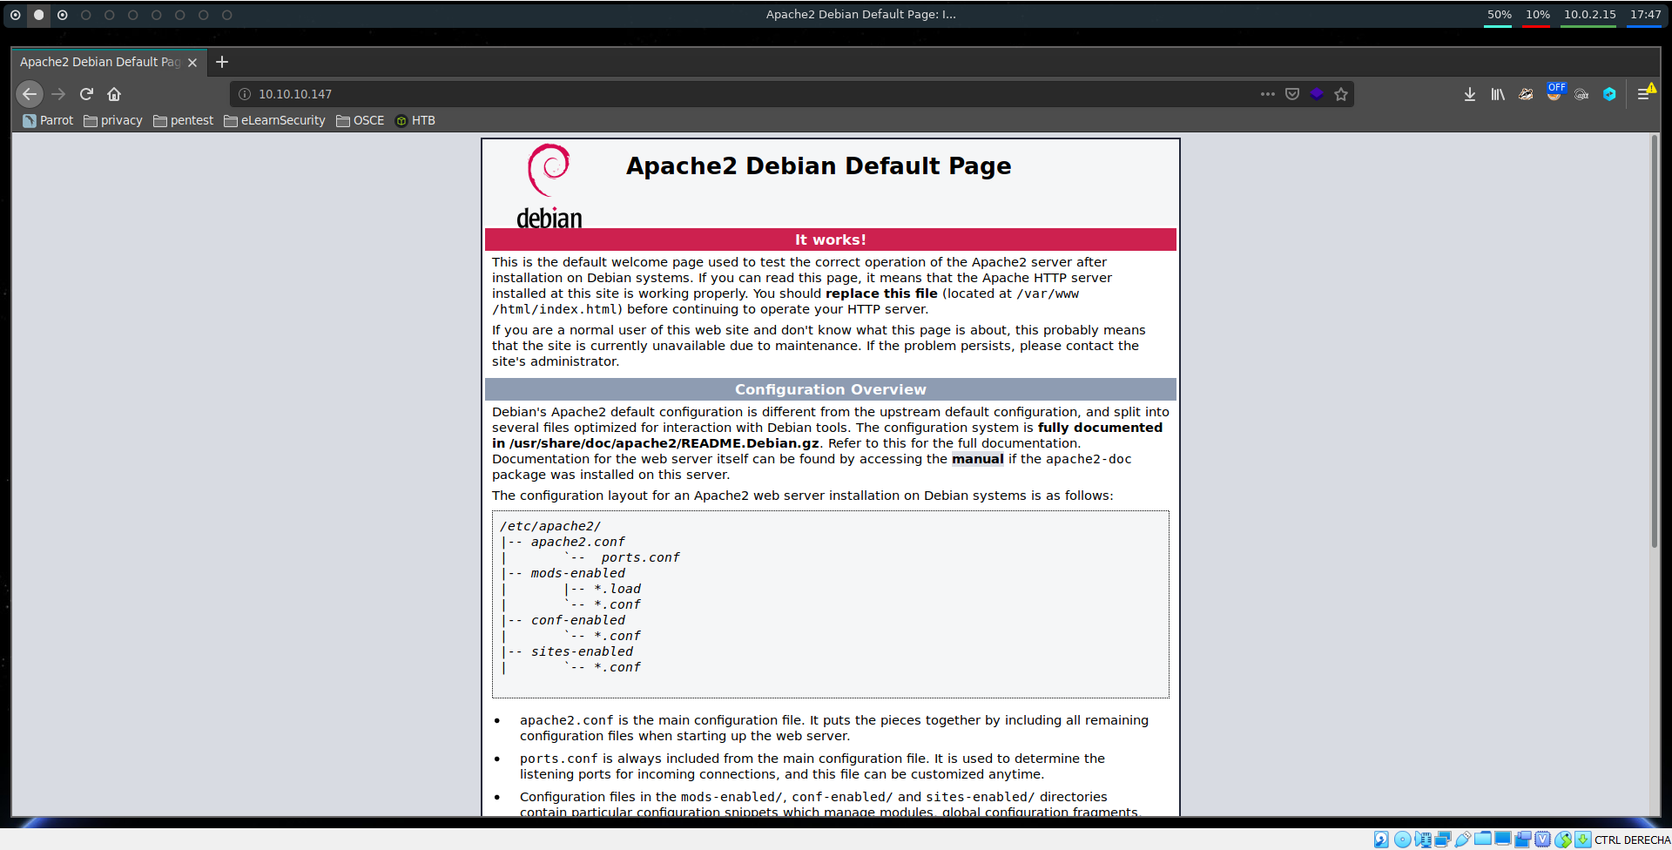
Task: Open the browser home page
Action: pyautogui.click(x=114, y=94)
